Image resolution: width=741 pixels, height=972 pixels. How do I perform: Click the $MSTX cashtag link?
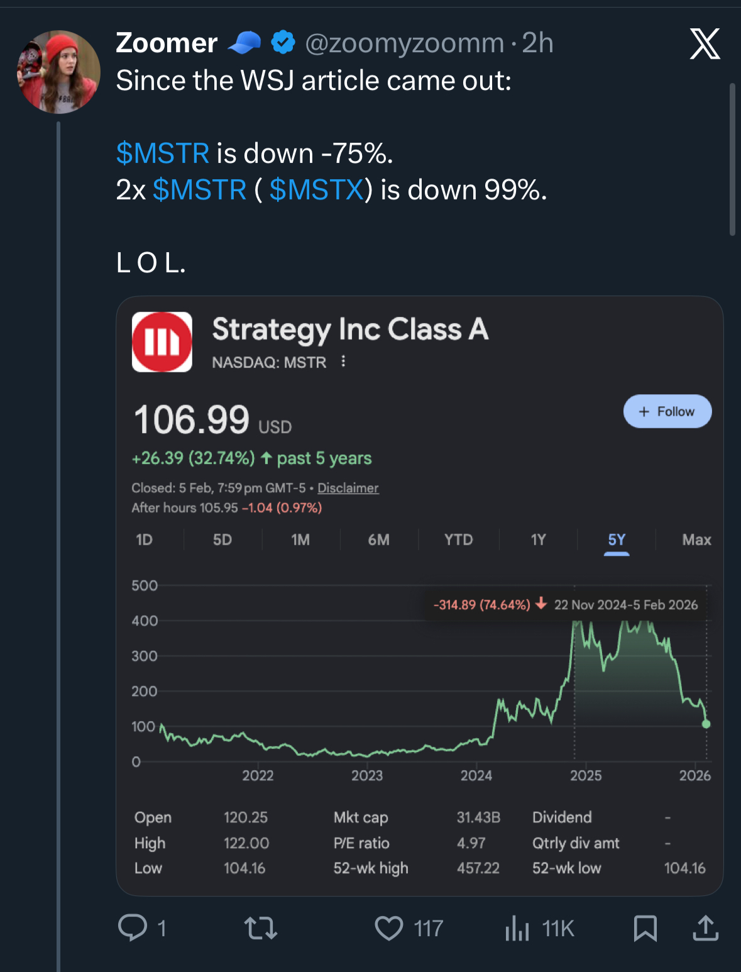coord(317,190)
